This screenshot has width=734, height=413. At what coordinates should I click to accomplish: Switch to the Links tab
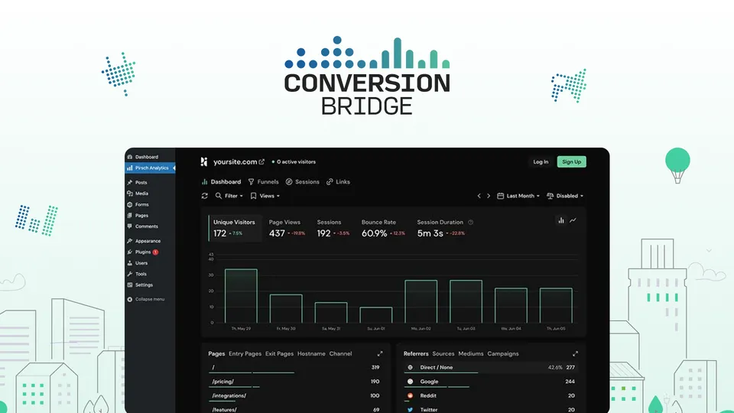pyautogui.click(x=339, y=182)
